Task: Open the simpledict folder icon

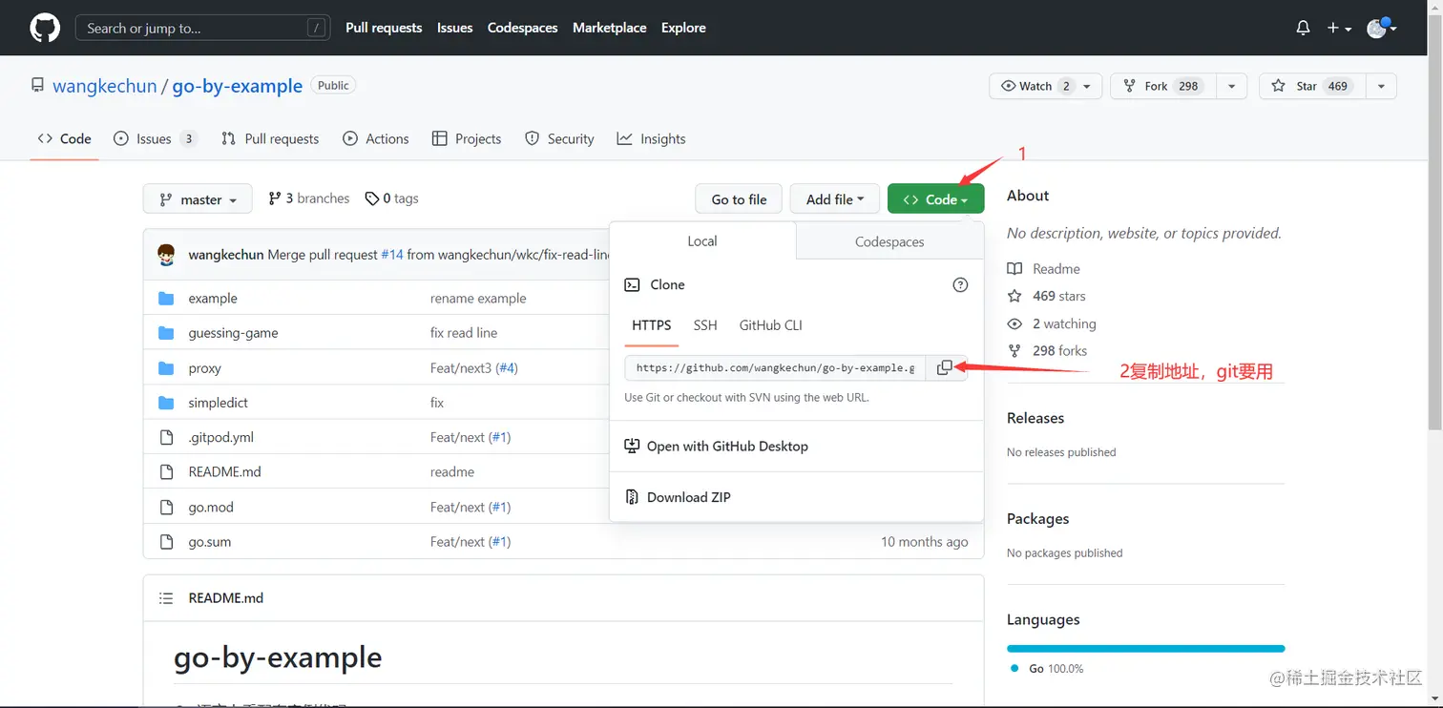Action: coord(166,403)
